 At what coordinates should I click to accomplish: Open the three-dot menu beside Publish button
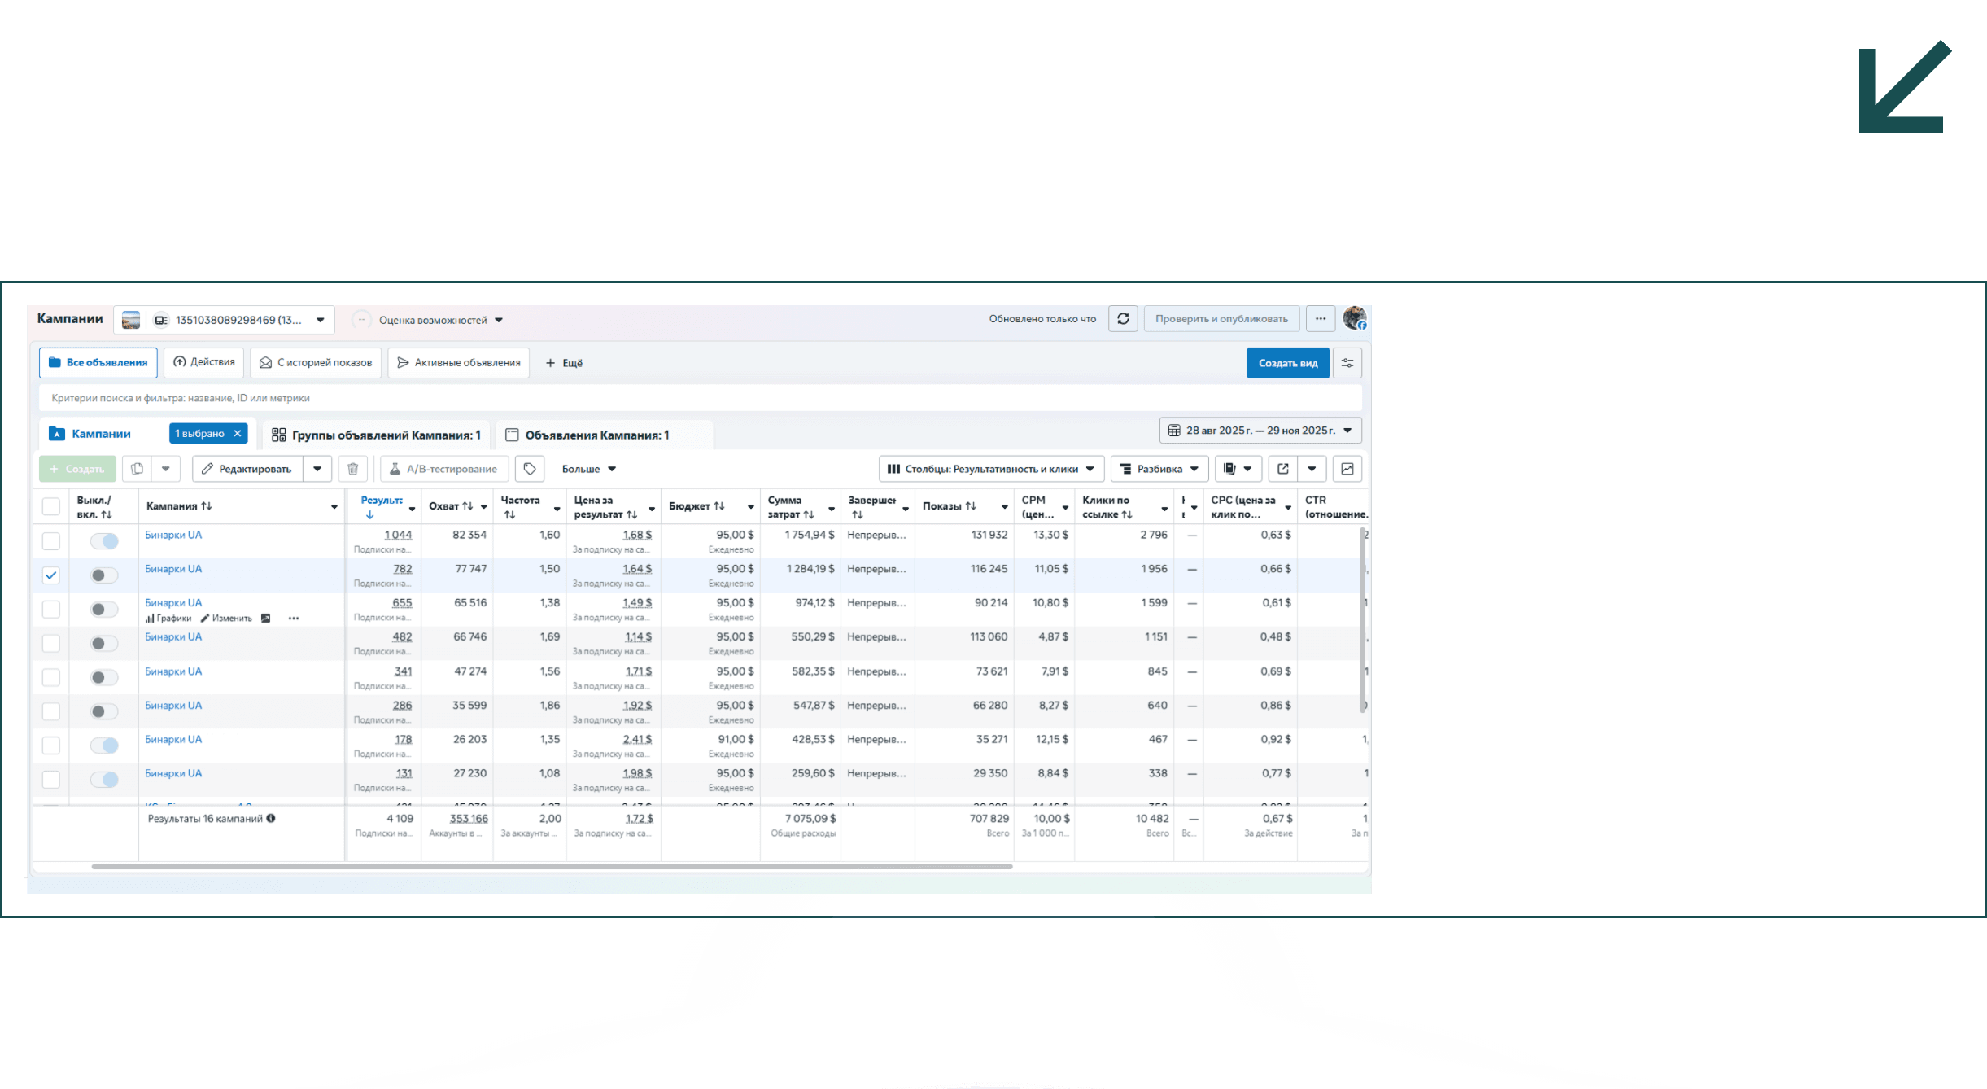1320,319
